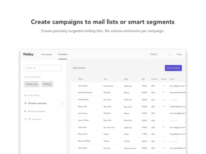Check Nancy Bolt's row checkbox
Screen dimensions: 206x154
[x=74, y=148]
